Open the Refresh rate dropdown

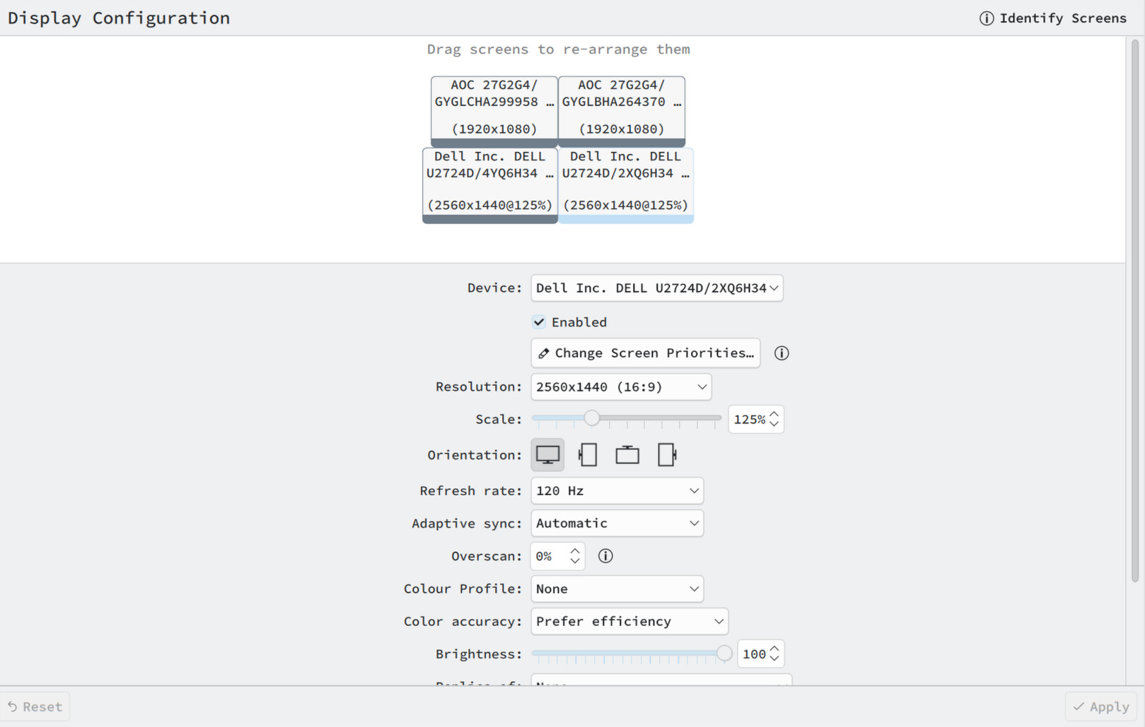(617, 491)
